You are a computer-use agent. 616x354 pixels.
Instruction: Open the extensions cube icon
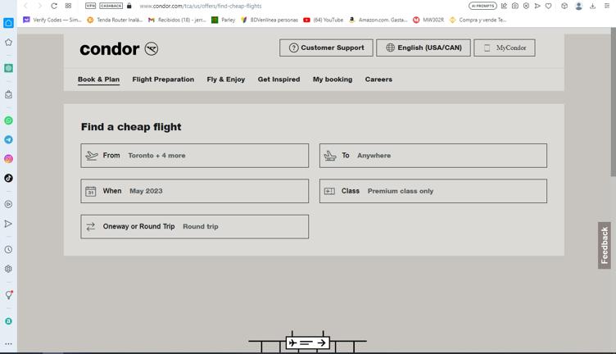tap(564, 6)
